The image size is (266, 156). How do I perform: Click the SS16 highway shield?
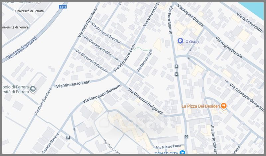(63, 7)
